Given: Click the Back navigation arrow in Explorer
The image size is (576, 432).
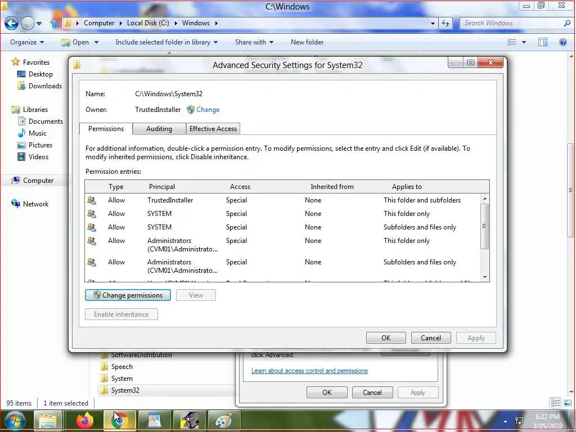Looking at the screenshot, I should (11, 24).
